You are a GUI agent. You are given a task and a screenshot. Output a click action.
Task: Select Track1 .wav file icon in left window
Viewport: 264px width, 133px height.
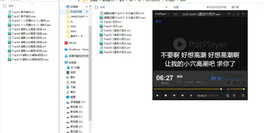10,16
